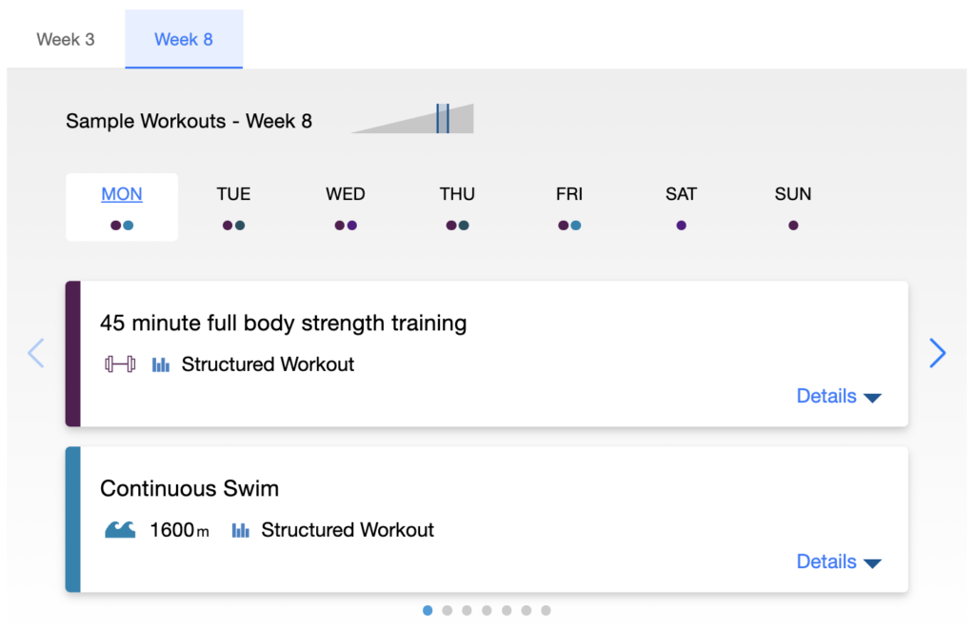View SUN workout
The image size is (975, 628).
pyautogui.click(x=793, y=195)
